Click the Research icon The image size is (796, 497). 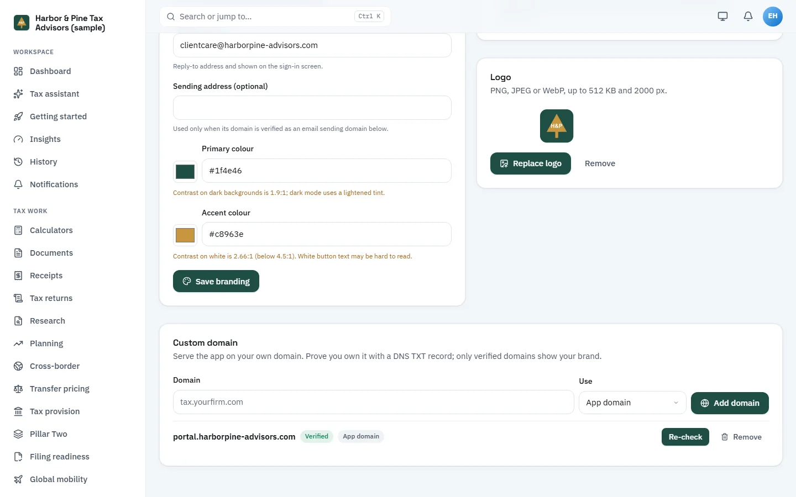click(18, 321)
